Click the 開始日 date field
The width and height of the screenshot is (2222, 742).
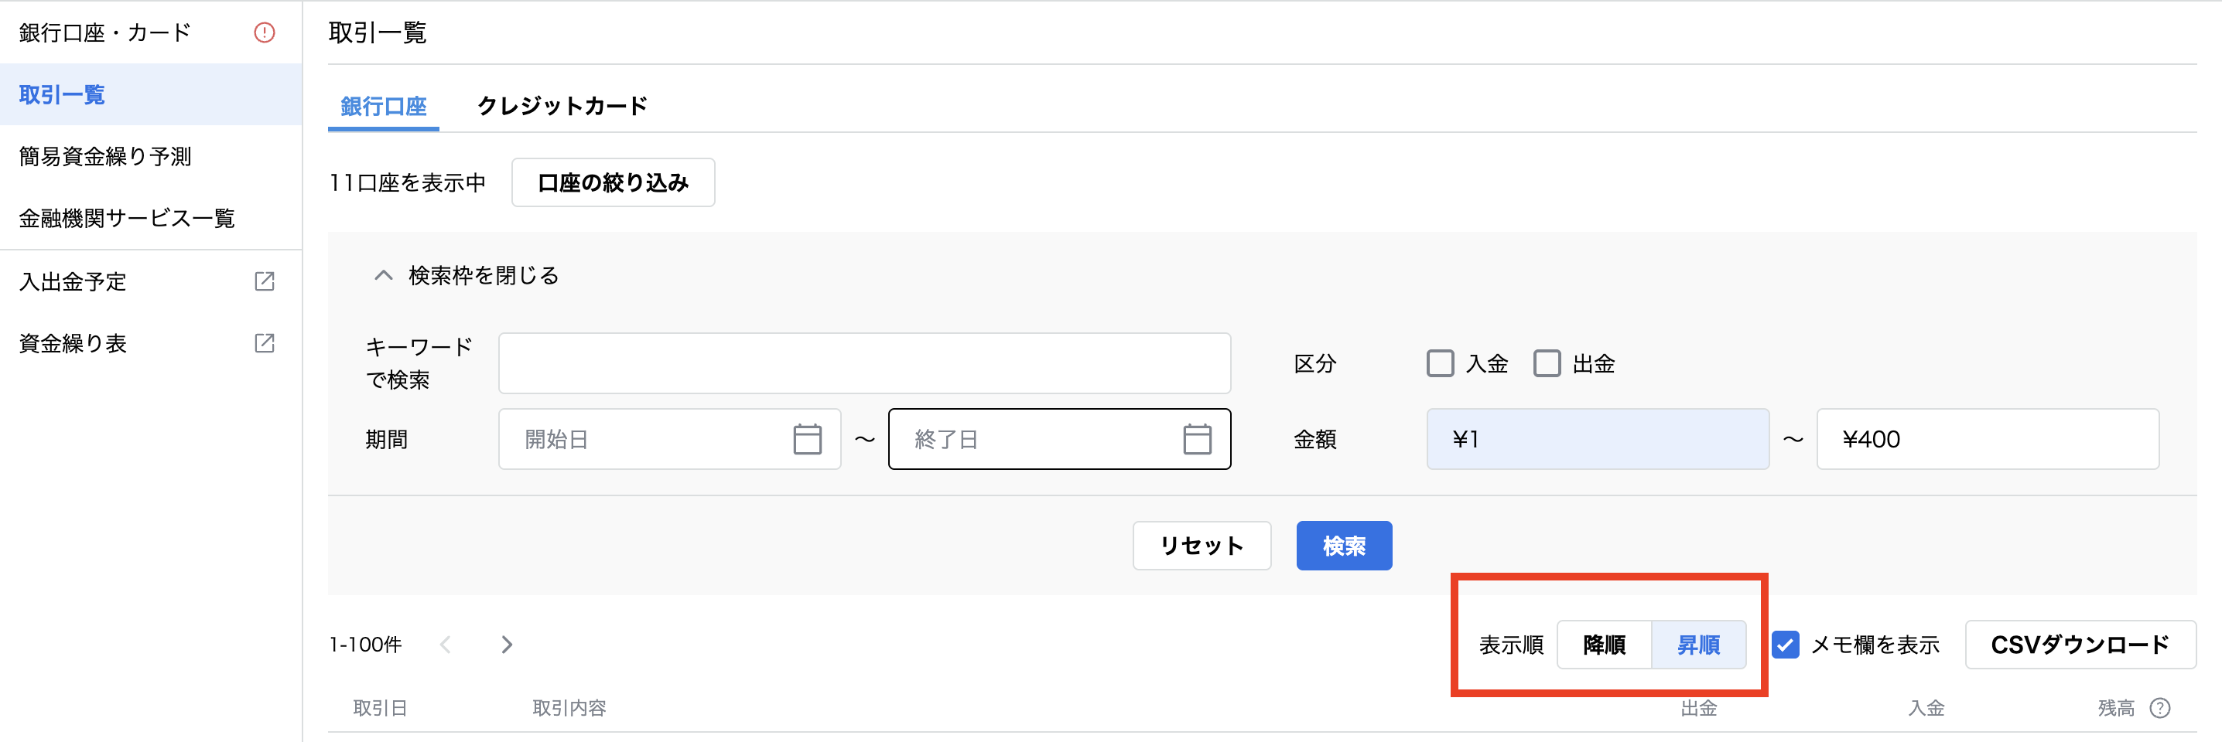(x=669, y=439)
